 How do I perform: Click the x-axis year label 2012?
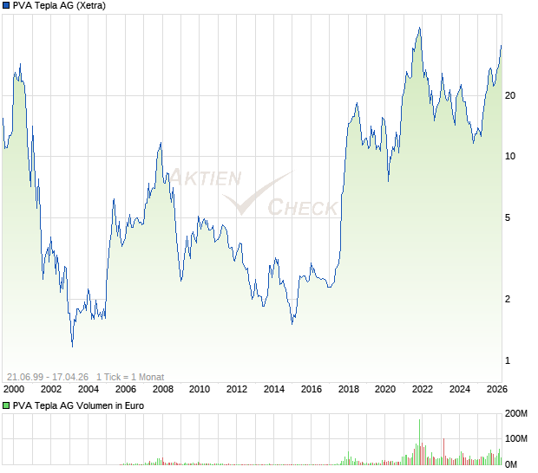pyautogui.click(x=237, y=390)
